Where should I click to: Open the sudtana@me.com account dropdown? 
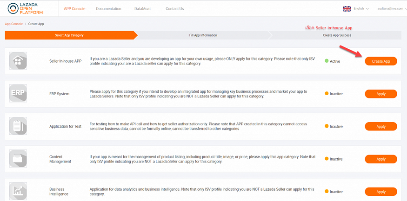tap(392, 8)
